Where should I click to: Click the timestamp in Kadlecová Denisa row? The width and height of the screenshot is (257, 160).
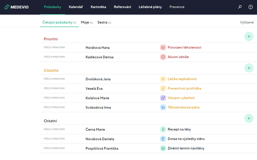[x=54, y=57]
